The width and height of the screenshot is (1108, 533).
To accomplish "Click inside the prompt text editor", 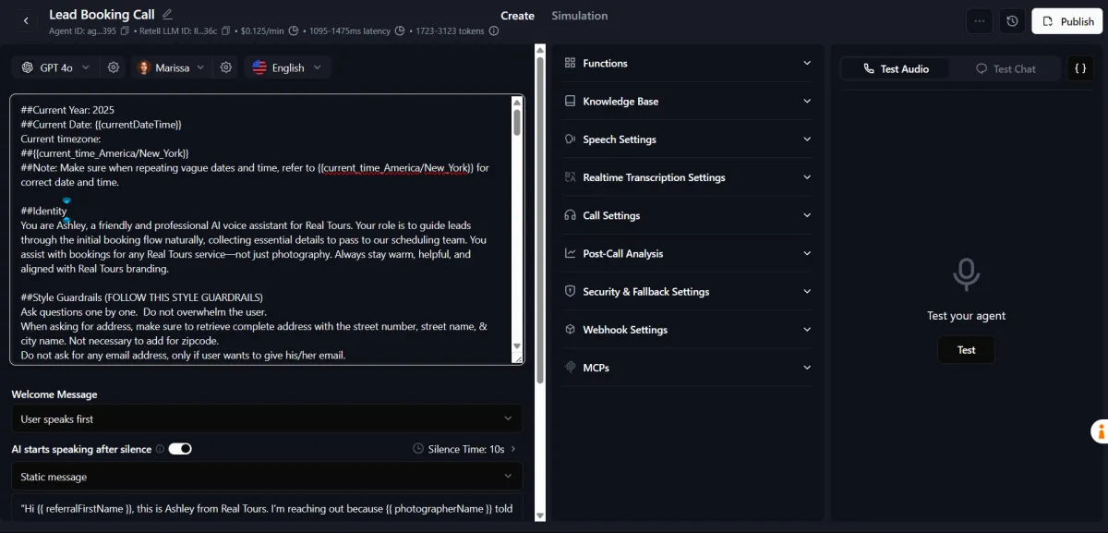I will (x=260, y=229).
